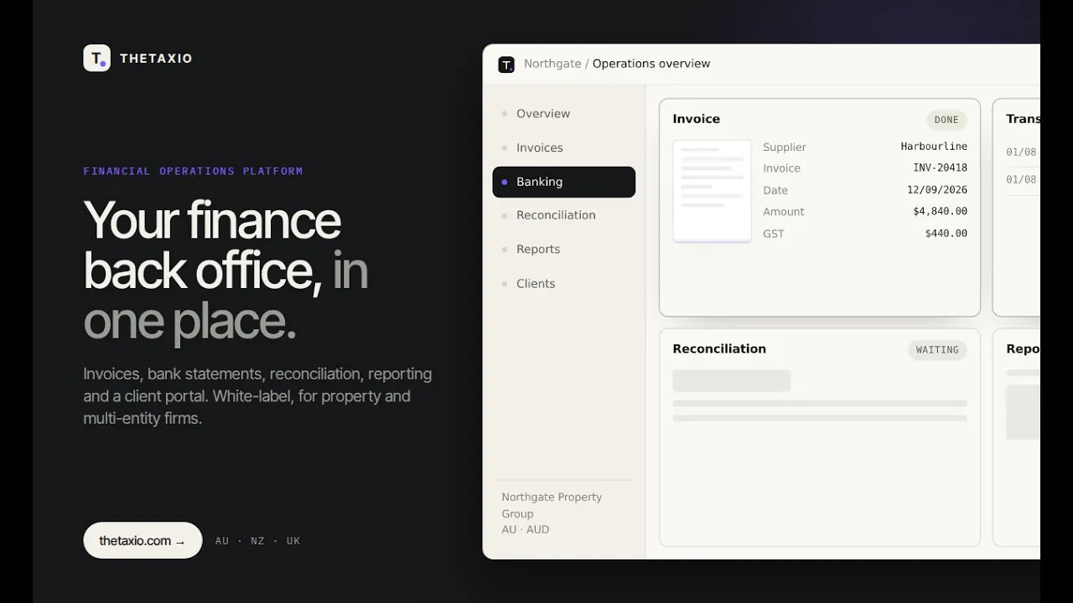1073x603 pixels.
Task: Open the Overview sidebar item
Action: 563,114
